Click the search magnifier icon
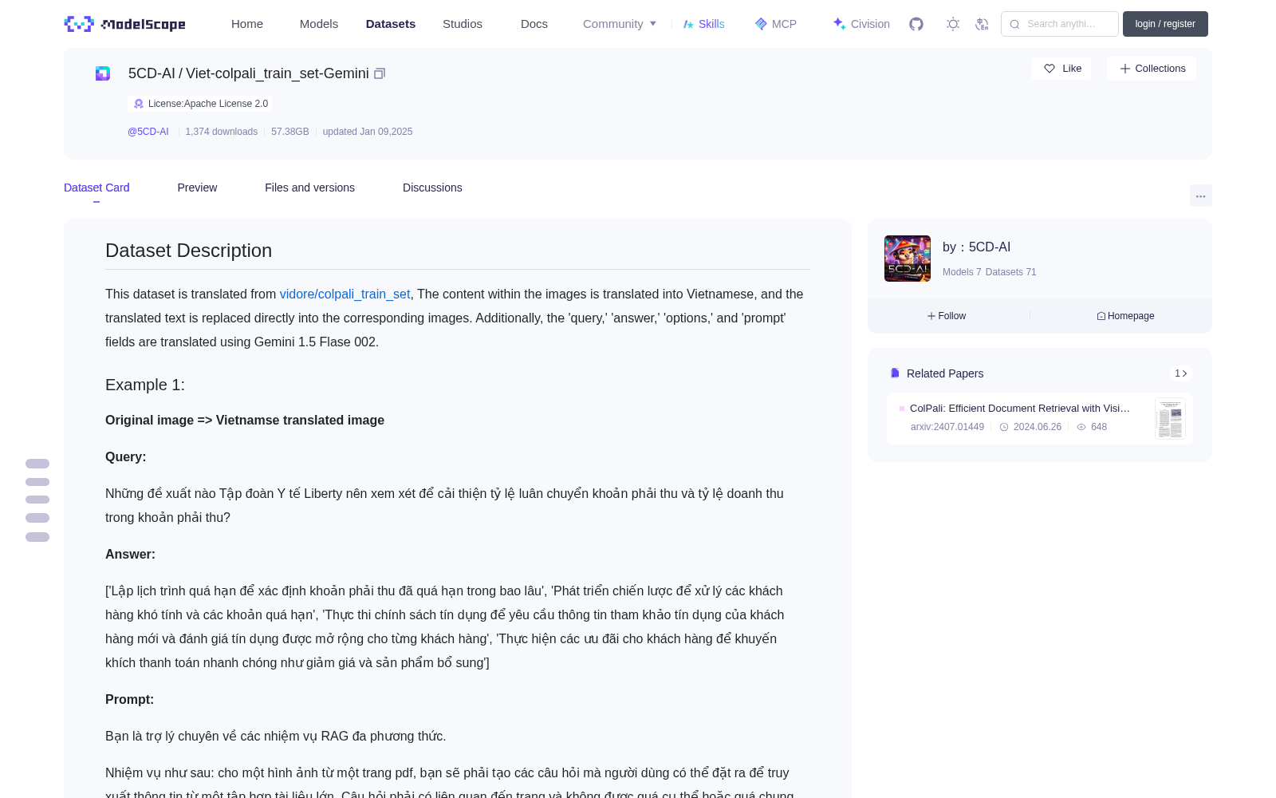Viewport: 1276px width, 798px height. click(x=1014, y=24)
